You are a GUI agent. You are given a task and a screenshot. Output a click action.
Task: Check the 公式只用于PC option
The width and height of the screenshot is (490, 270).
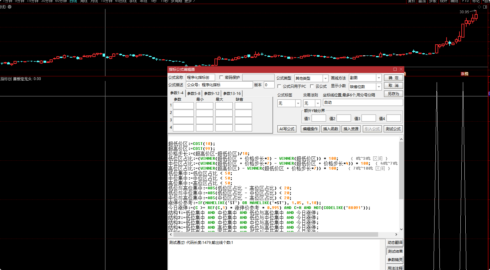(279, 87)
